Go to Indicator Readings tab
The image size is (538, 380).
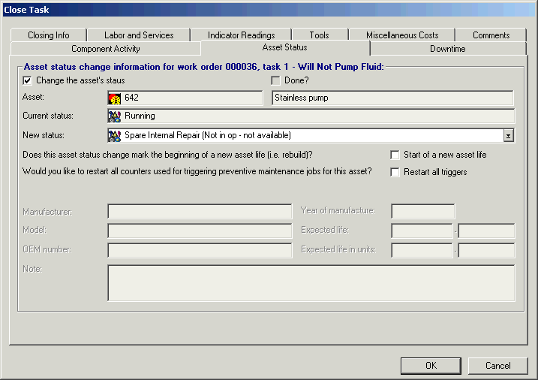[x=241, y=35]
